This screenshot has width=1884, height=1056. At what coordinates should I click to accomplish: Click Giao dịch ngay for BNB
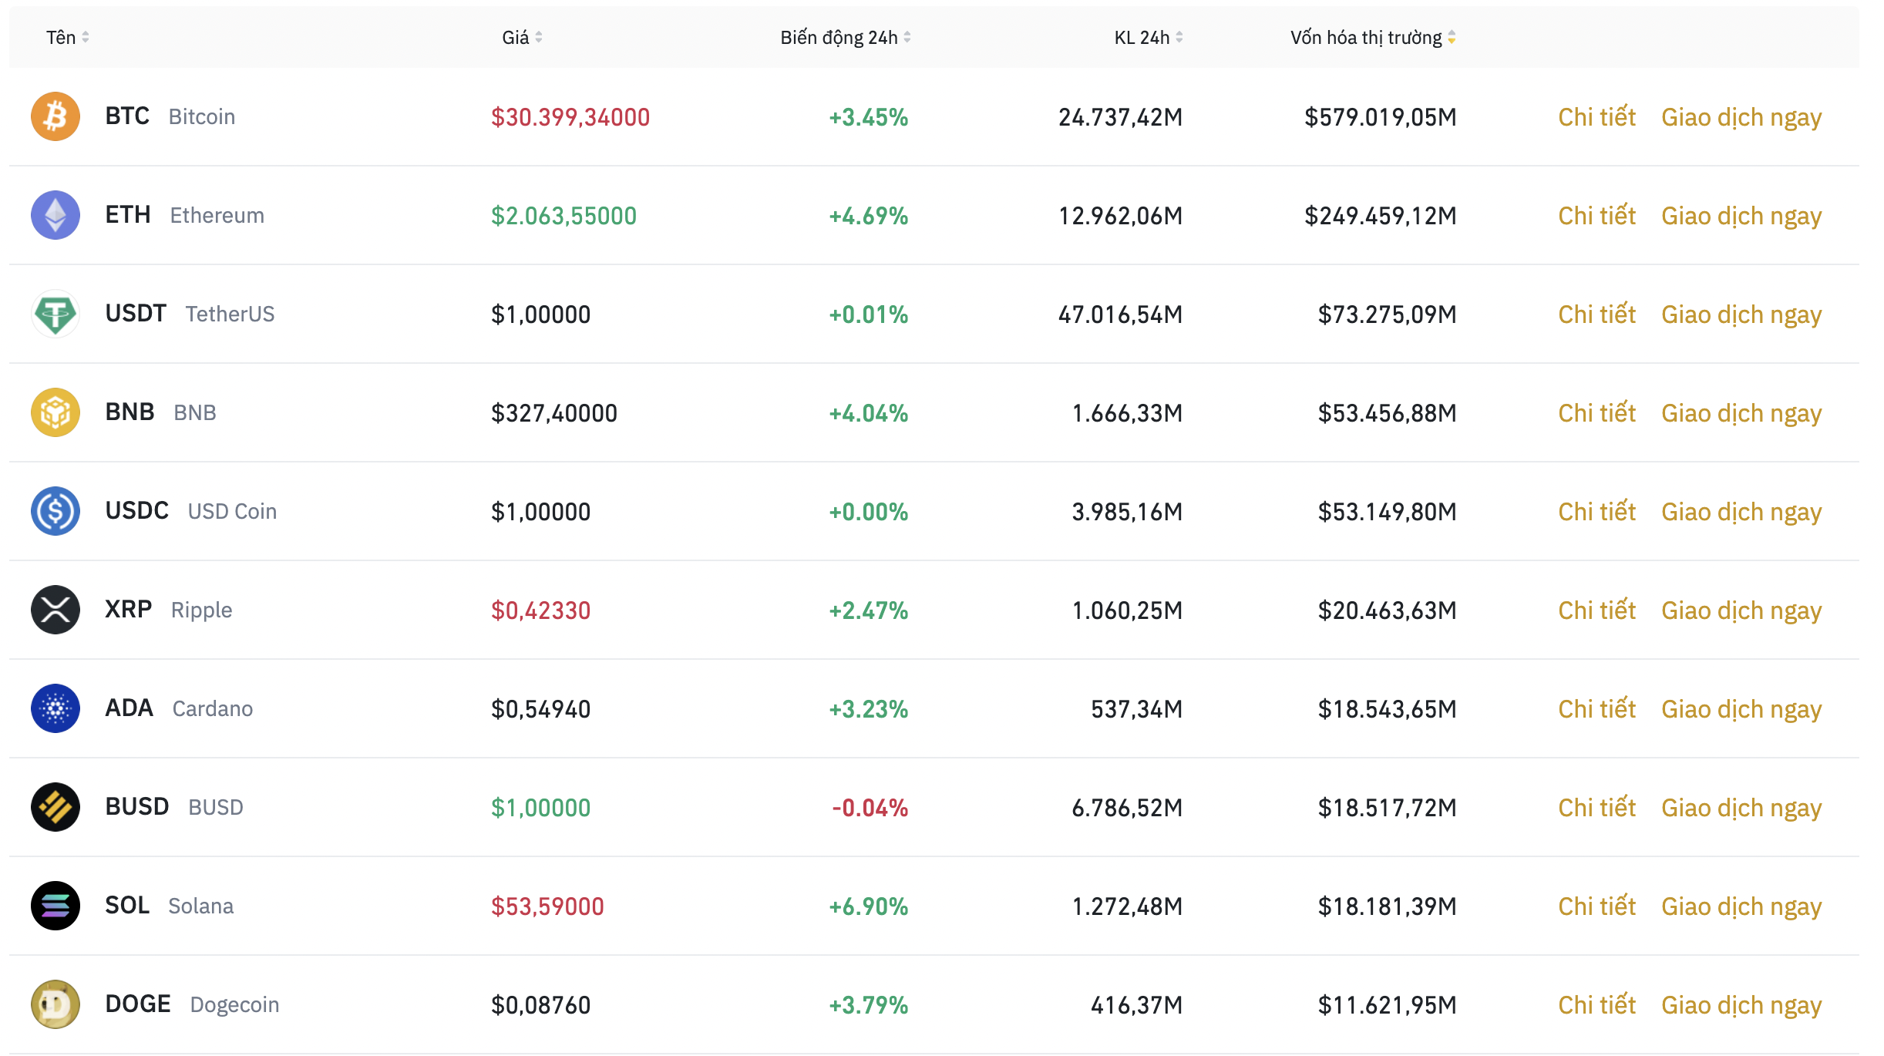[1741, 414]
